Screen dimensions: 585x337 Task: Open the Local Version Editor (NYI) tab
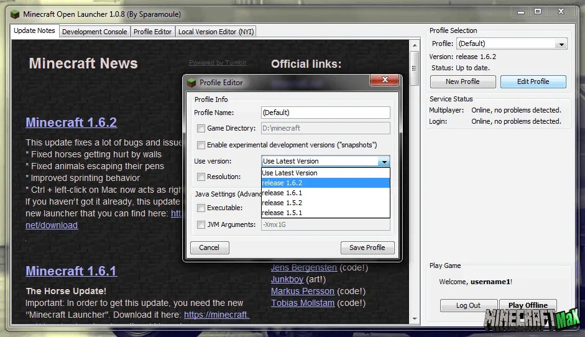tap(216, 32)
